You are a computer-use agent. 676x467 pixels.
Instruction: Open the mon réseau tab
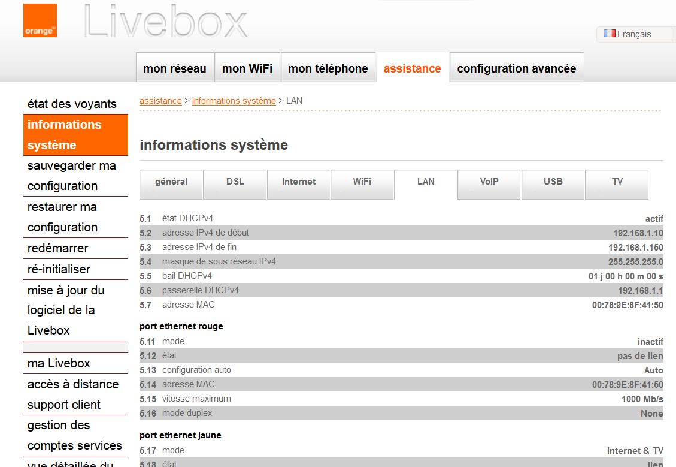175,68
